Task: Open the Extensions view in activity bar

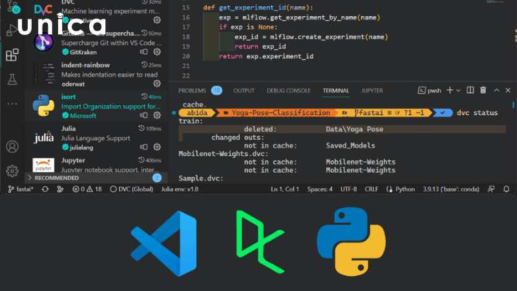Action: [12, 55]
